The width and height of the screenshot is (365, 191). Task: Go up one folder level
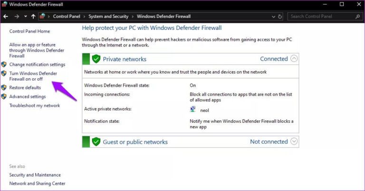(33, 16)
